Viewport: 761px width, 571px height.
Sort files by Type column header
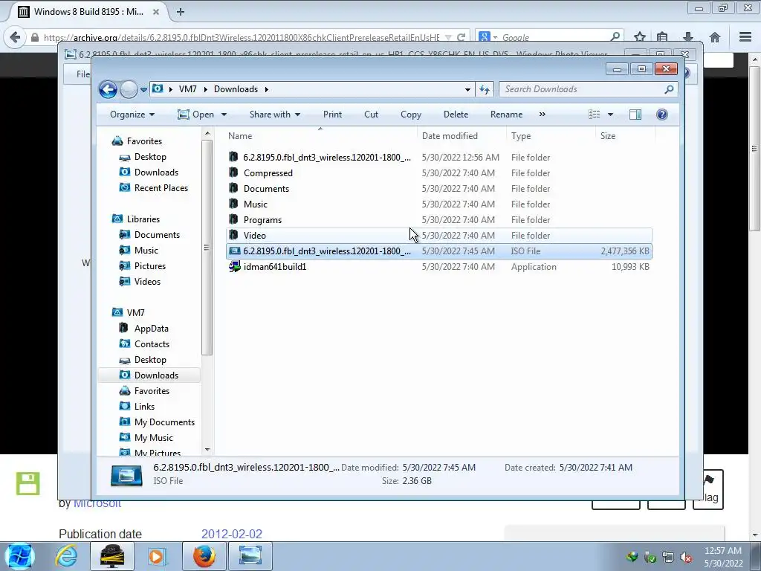(x=551, y=136)
